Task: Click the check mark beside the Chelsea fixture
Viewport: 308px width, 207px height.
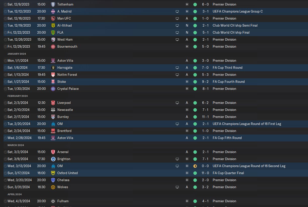Action: pos(6,180)
